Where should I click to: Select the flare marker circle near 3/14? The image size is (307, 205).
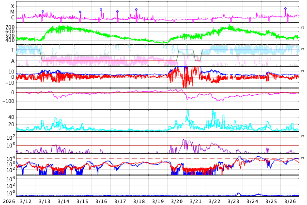pyautogui.click(x=80, y=12)
